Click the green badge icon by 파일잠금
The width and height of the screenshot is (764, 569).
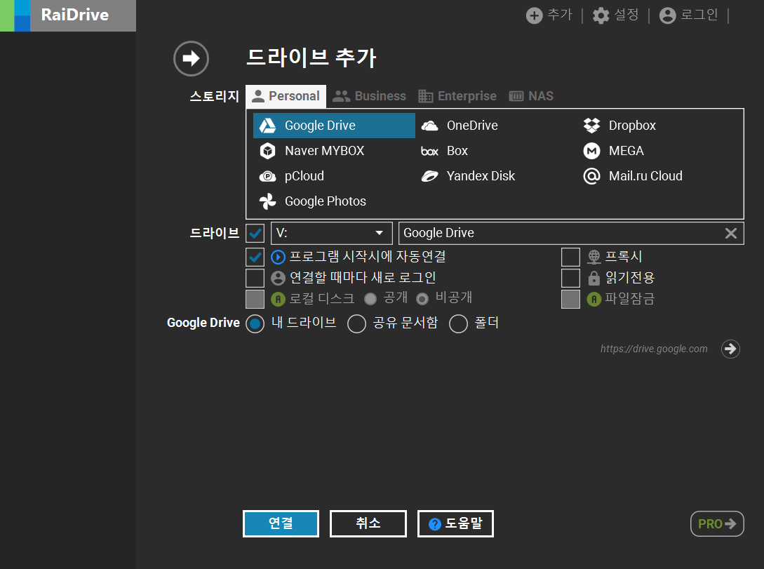pyautogui.click(x=594, y=299)
